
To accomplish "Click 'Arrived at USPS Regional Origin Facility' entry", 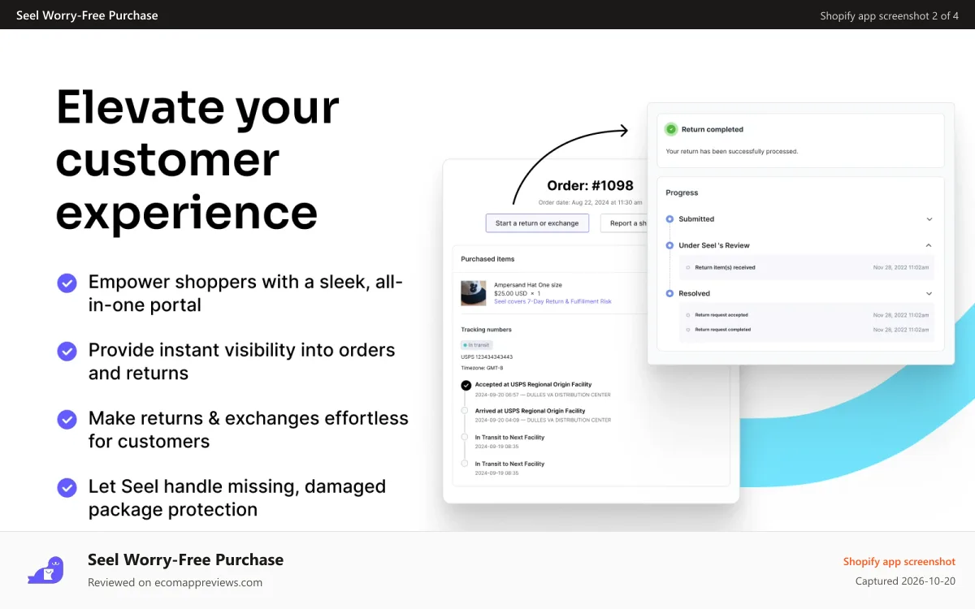I will [530, 411].
